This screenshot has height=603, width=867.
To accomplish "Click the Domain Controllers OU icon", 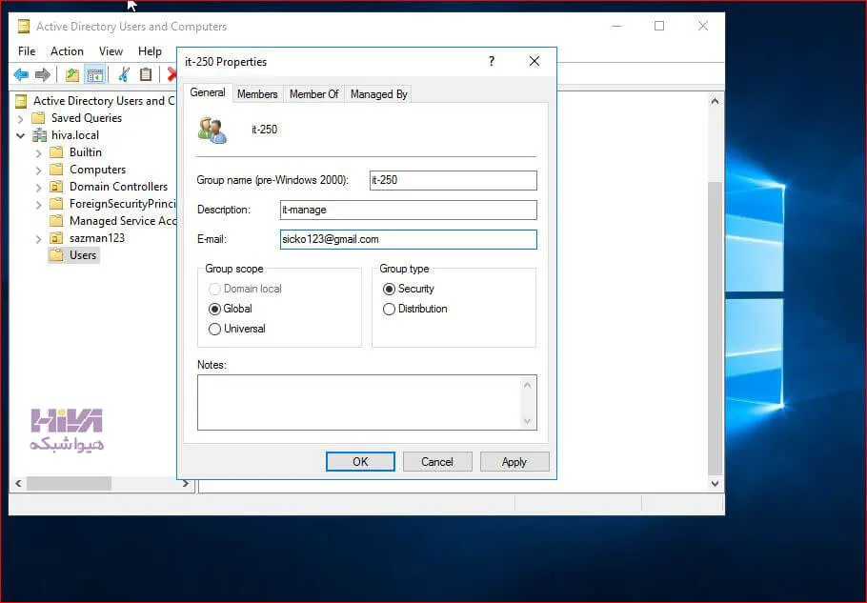I will click(x=56, y=187).
